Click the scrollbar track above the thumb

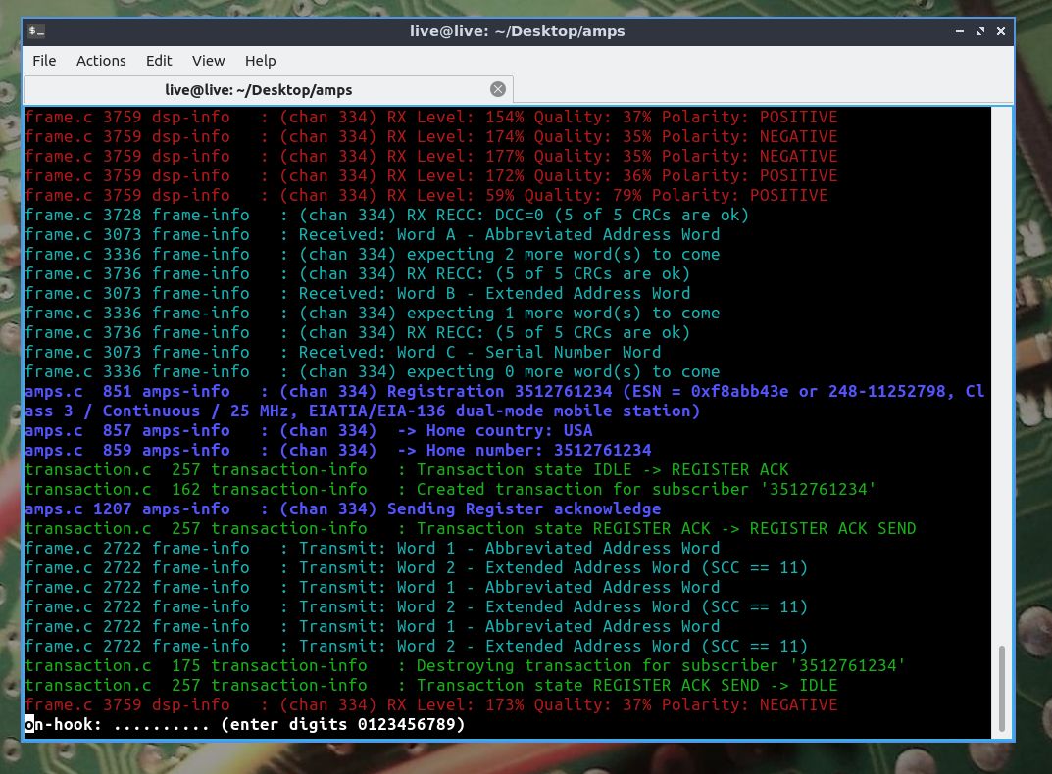click(1002, 375)
